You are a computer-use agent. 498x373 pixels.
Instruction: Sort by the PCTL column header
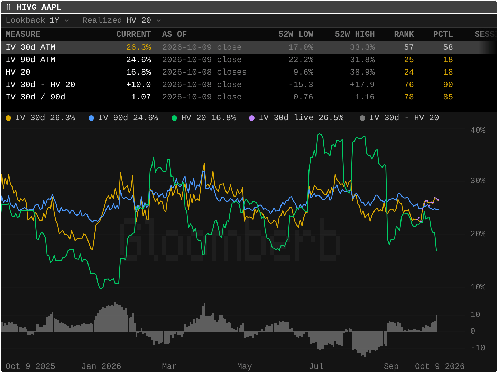tap(443, 34)
